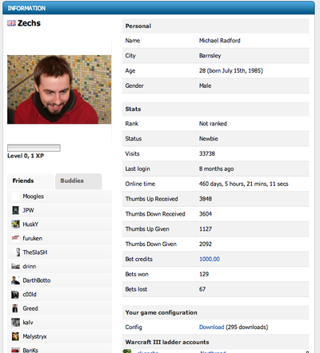Download the game config file

[x=212, y=327]
